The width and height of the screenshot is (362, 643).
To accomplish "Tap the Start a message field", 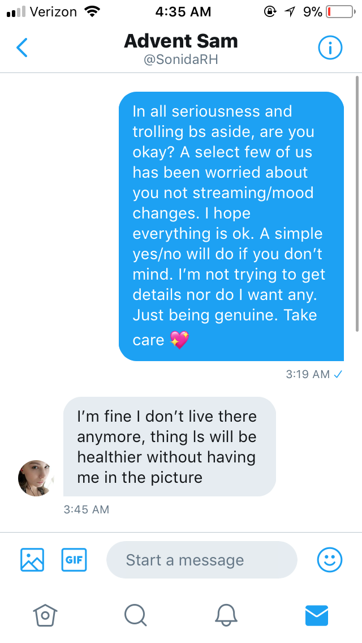I will coord(201,560).
